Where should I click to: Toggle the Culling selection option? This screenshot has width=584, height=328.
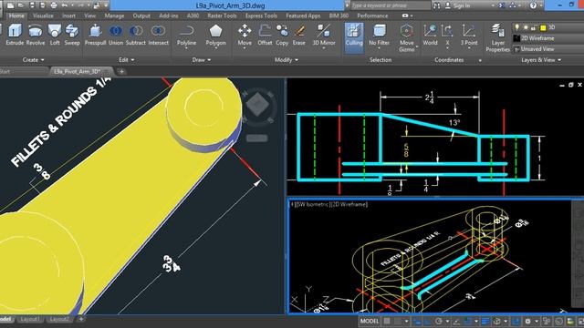point(354,37)
